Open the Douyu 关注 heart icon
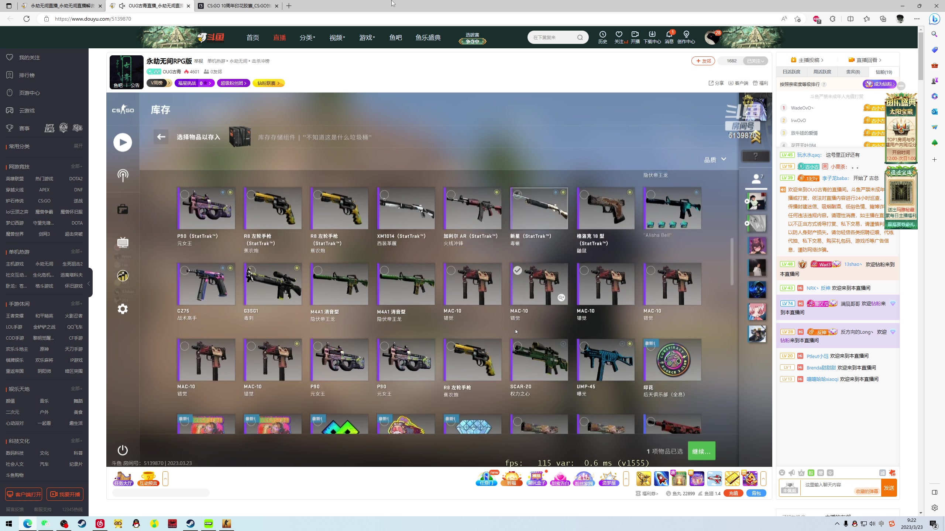The image size is (945, 531). tap(619, 37)
